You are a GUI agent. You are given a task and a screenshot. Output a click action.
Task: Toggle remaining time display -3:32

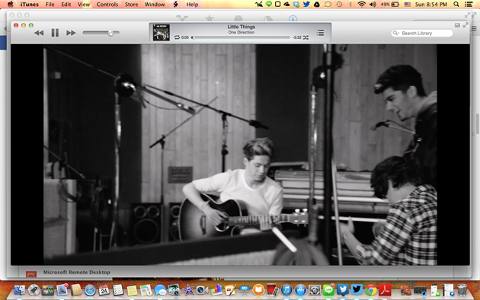coord(297,37)
